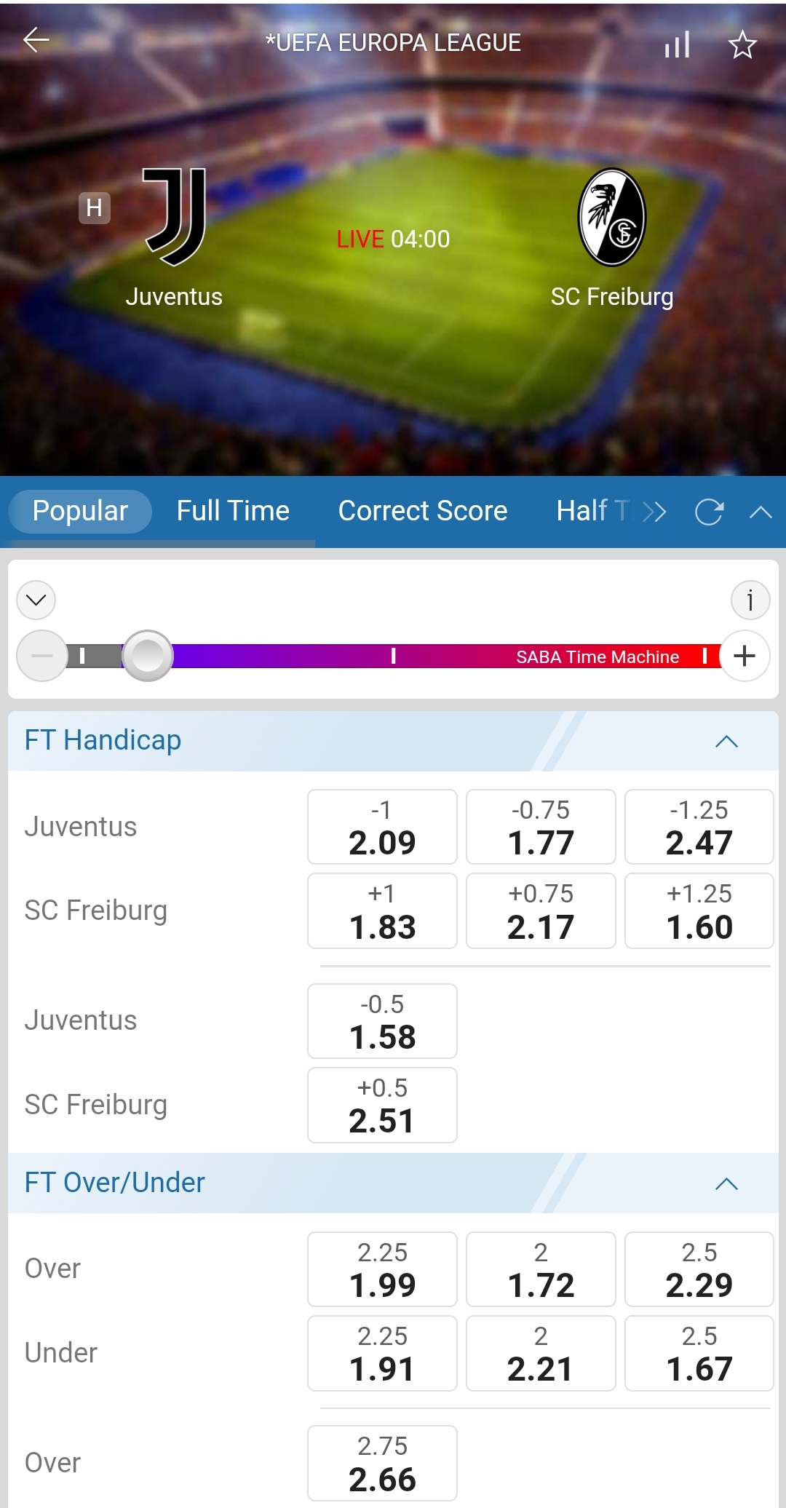Switch to the Full Time tab
The height and width of the screenshot is (1508, 786).
[x=233, y=511]
